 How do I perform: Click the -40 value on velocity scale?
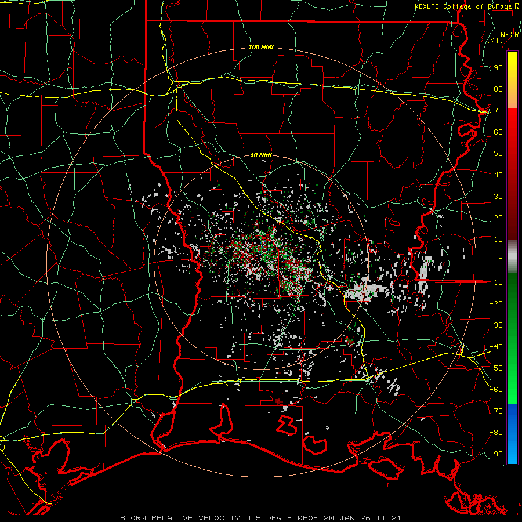pyautogui.click(x=496, y=347)
